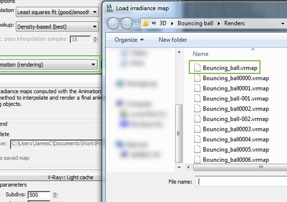This screenshot has height=202, width=287.
Task: Click the file list horizontal scrollbar thumb
Action: [x=240, y=167]
